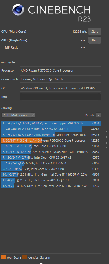
Task: Open the CPU (Multi Core) ranking dropdown
Action: (18, 115)
